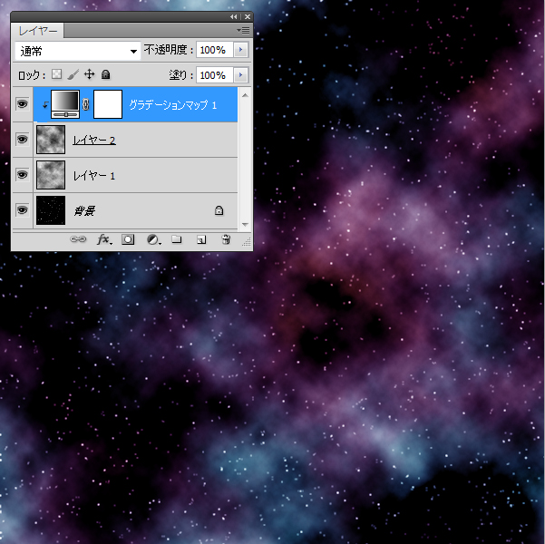The height and width of the screenshot is (544, 545).
Task: Lock transparent pixels
Action: tap(56, 74)
